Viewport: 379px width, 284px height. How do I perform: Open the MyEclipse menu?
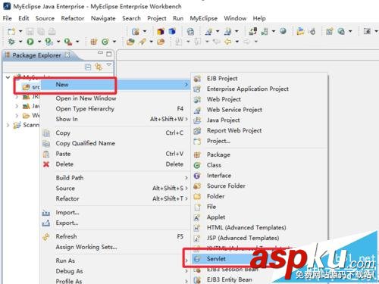pos(204,18)
